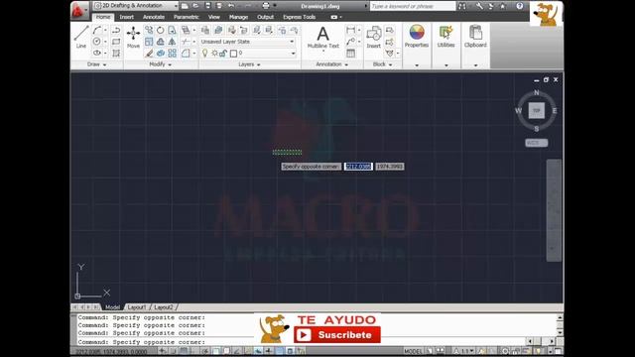Select the Array tool in Modify panel
Image resolution: width=635 pixels, height=357 pixels.
point(172,53)
